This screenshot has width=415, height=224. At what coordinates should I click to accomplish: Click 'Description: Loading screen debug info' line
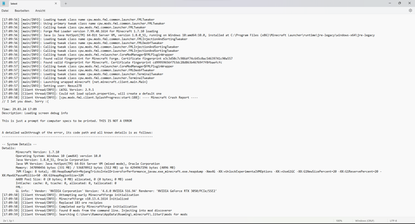pyautogui.click(x=35, y=113)
